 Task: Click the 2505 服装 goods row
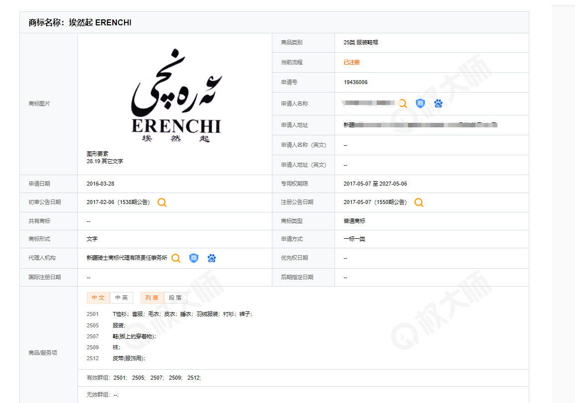[106, 325]
